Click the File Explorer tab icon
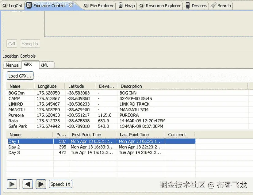Viewport: 253px width, 195px height. coord(86,6)
